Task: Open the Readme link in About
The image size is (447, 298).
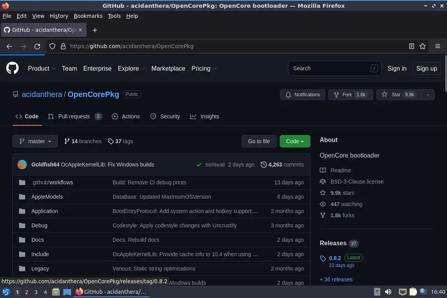Action: (x=335, y=170)
